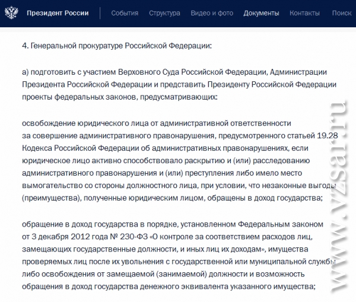The width and height of the screenshot is (356, 302).
Task: Click line 'проверяемых лиц после их увольнения'
Action: coord(179,262)
